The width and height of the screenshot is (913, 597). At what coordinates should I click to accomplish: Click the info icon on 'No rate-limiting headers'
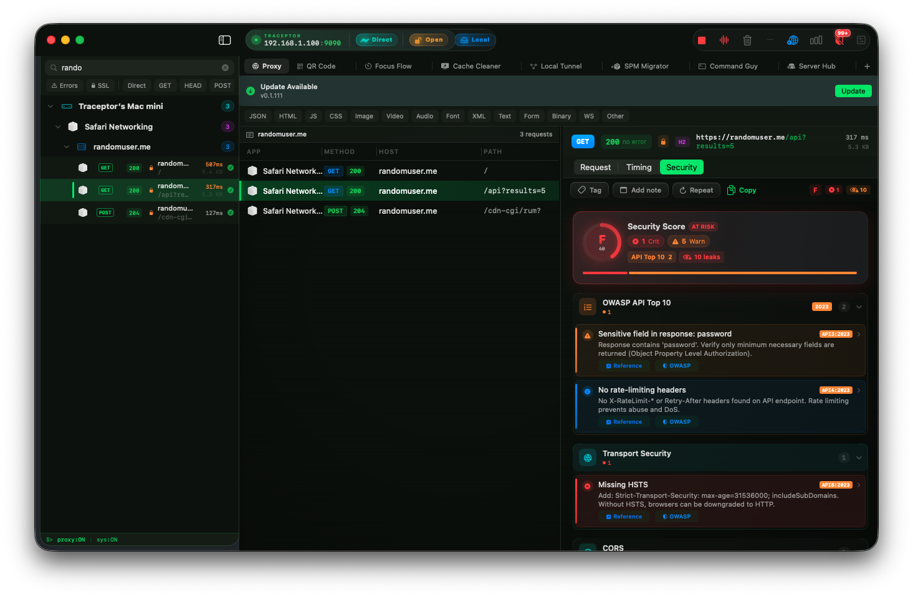click(x=587, y=391)
